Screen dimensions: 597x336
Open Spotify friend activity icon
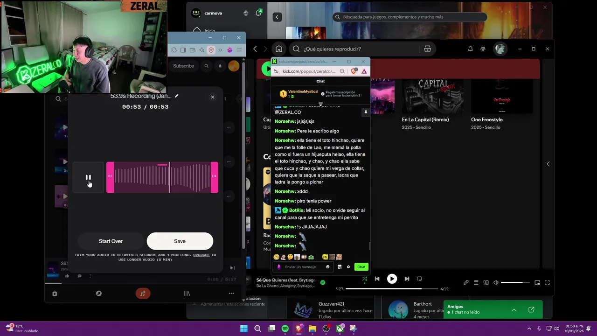pos(483,49)
